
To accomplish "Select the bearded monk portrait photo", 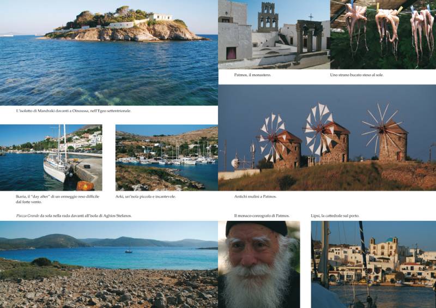I will click(259, 264).
